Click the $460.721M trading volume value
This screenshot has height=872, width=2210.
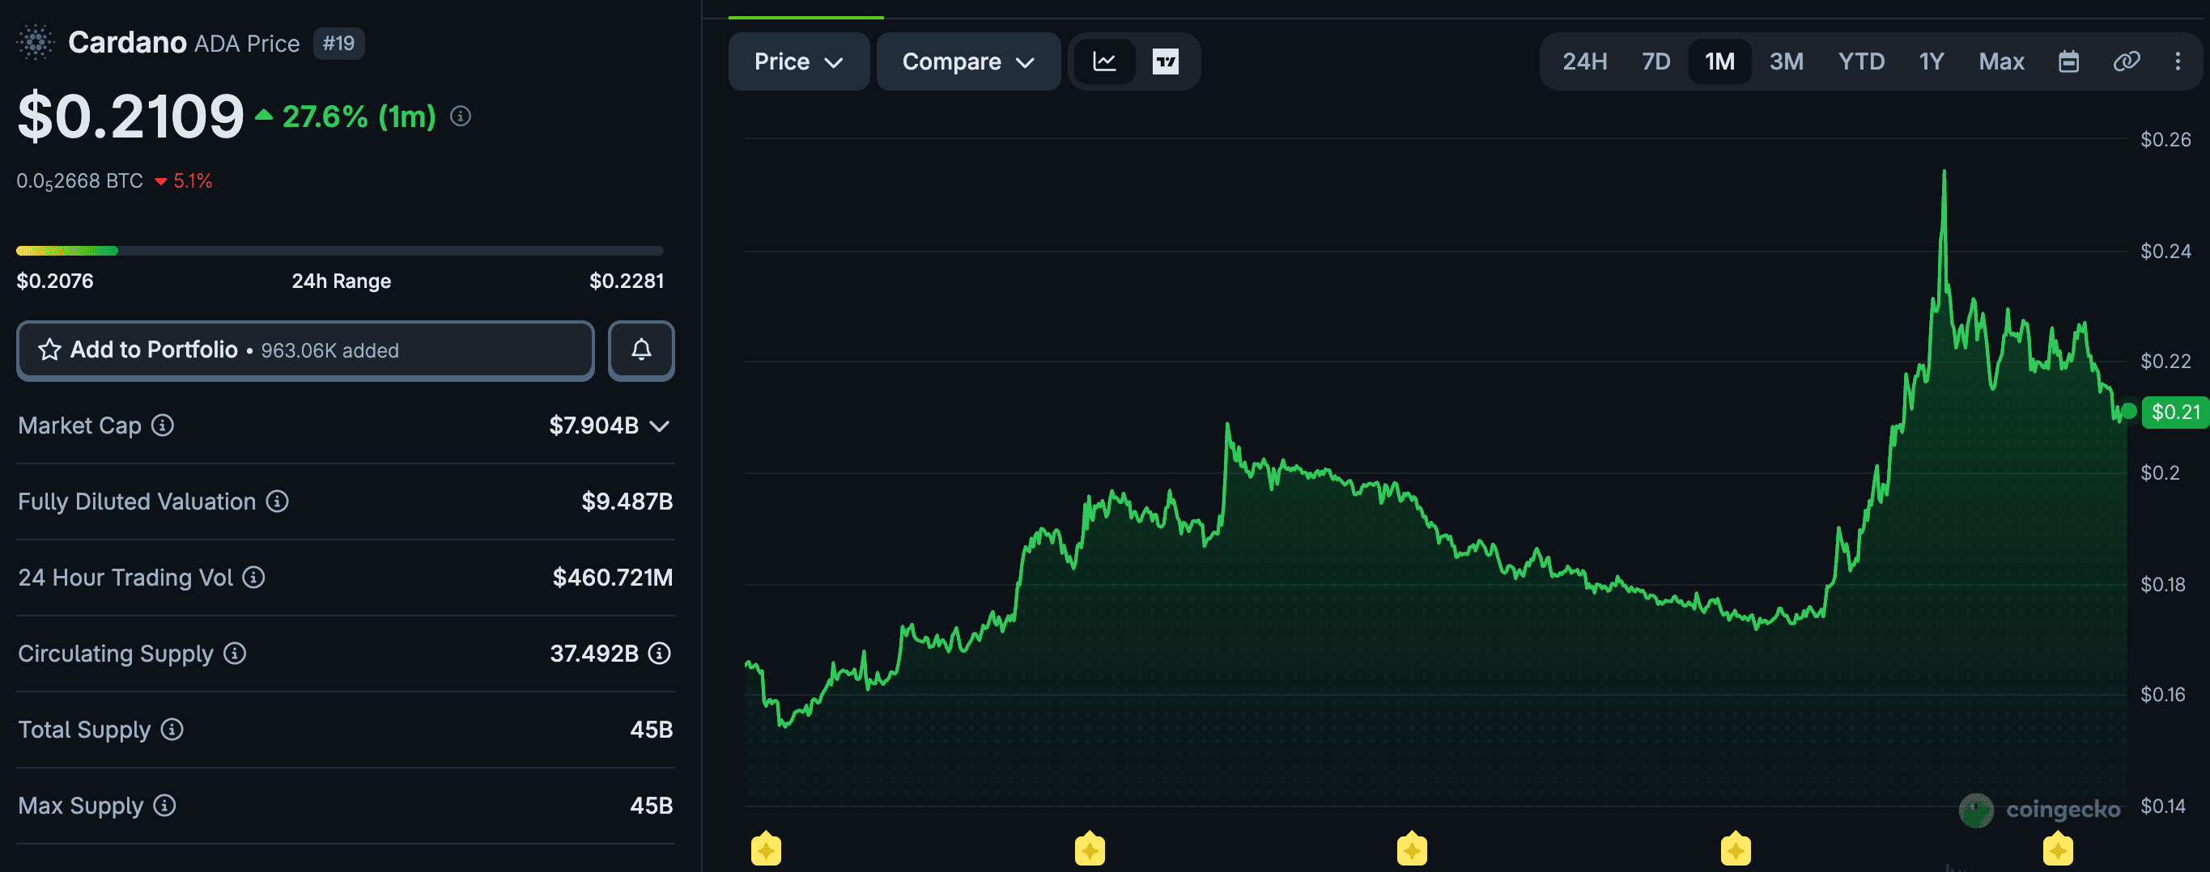point(613,577)
